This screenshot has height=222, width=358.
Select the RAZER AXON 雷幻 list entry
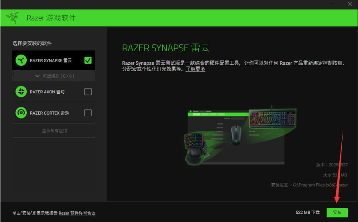click(47, 92)
